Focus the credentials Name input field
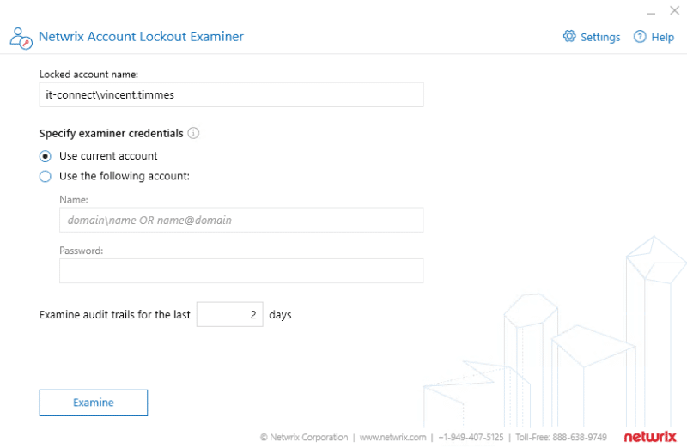The height and width of the screenshot is (448, 687). 241,220
